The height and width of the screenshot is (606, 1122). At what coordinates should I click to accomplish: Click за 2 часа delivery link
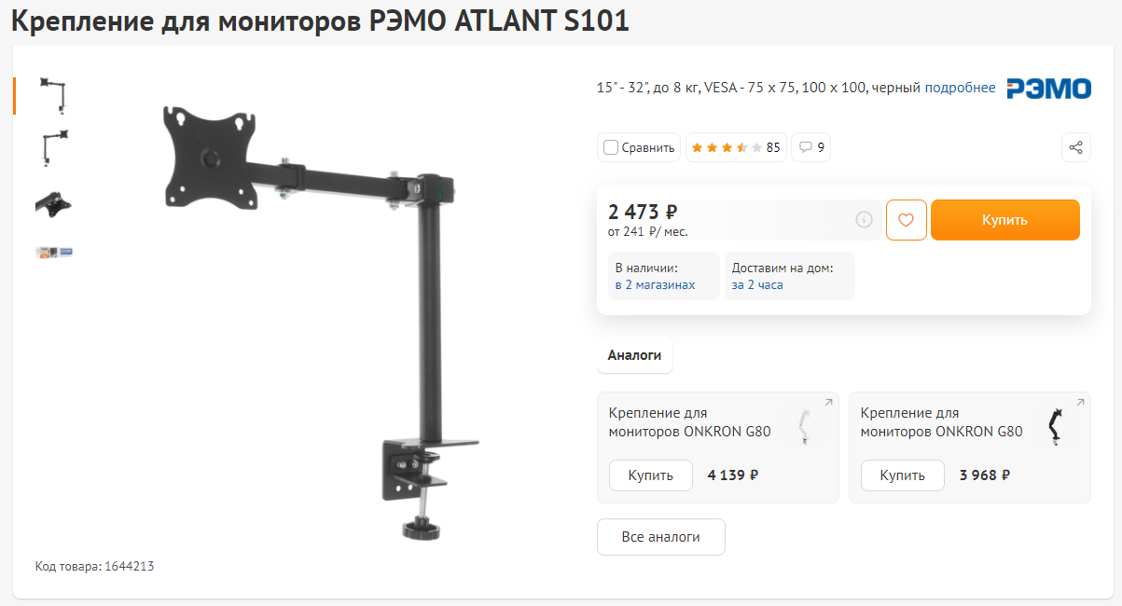click(x=757, y=285)
